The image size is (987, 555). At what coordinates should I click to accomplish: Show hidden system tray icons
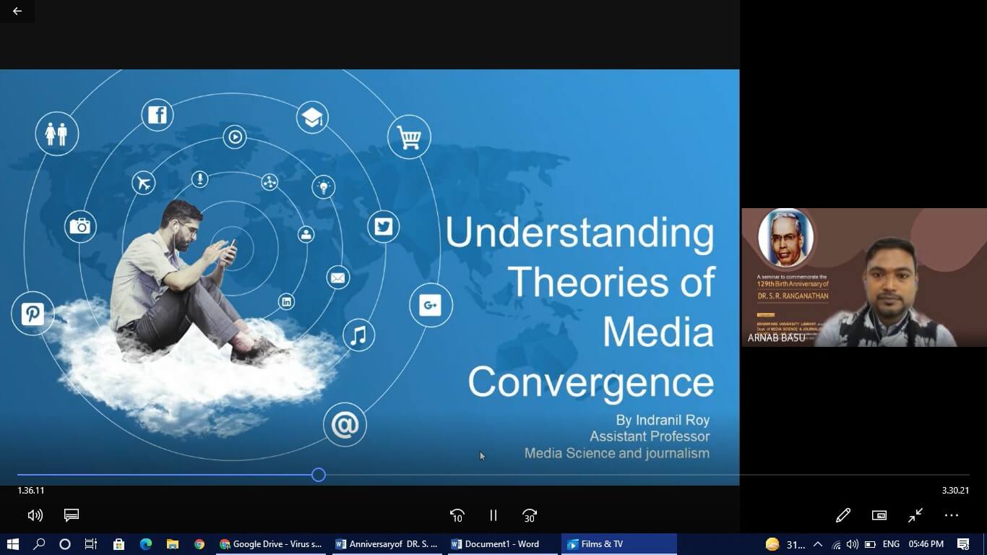[818, 544]
